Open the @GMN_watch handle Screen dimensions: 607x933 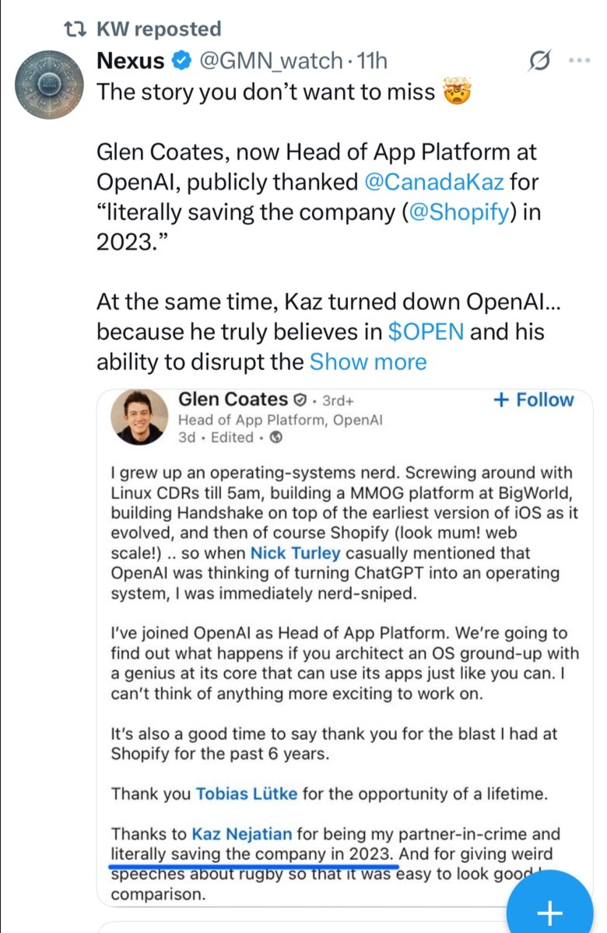click(x=272, y=60)
